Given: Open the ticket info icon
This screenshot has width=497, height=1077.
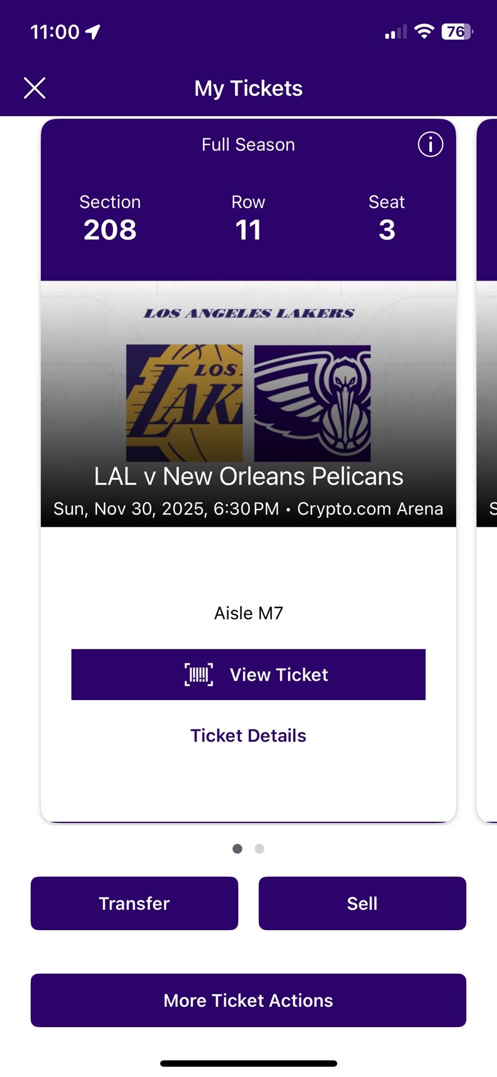Looking at the screenshot, I should (x=430, y=145).
